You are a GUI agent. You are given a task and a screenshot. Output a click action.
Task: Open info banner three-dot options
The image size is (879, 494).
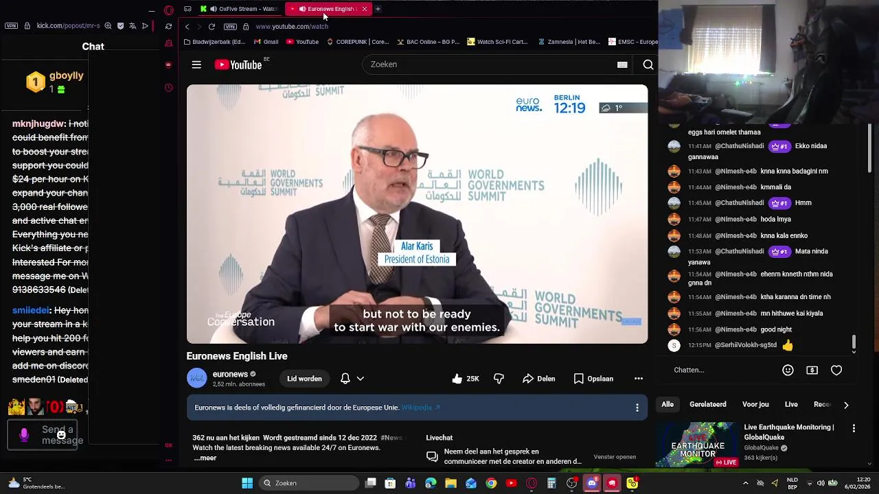coord(637,408)
